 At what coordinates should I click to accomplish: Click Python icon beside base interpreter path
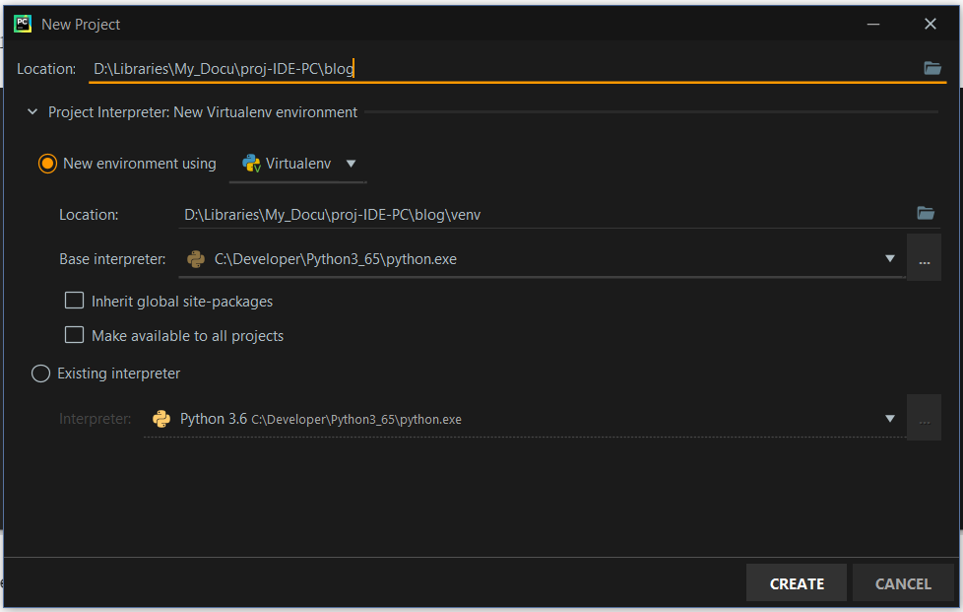(196, 259)
